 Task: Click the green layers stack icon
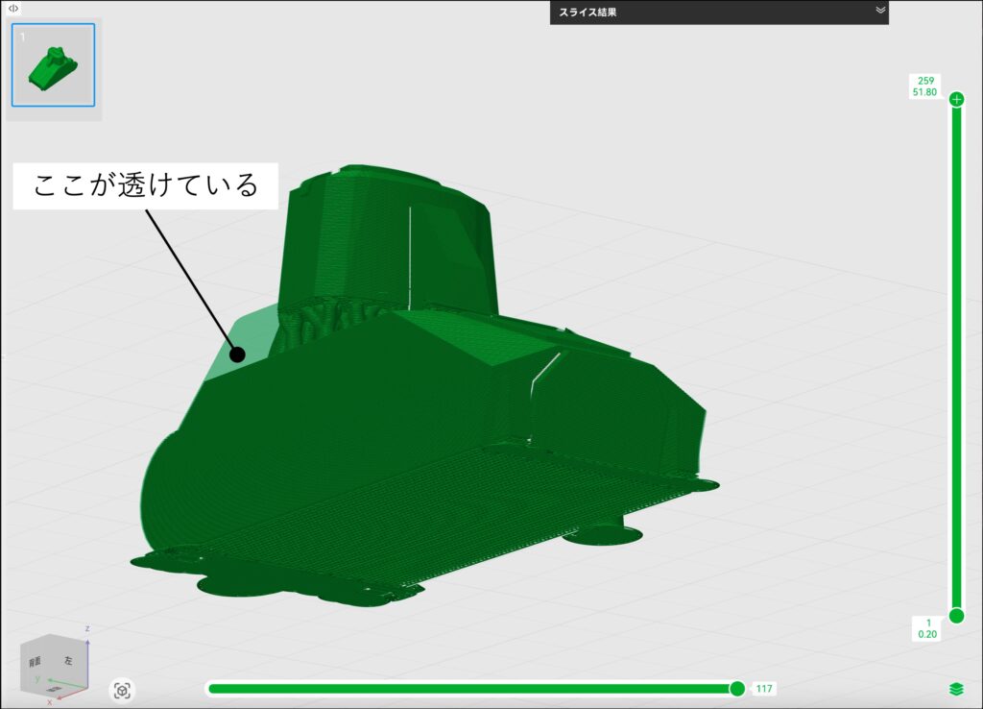pos(956,689)
